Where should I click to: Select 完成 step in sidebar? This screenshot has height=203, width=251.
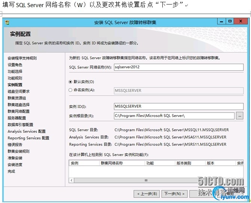[x=11, y=172]
